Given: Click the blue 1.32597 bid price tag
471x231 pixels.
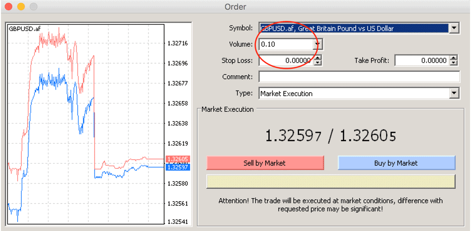Looking at the screenshot, I should pyautogui.click(x=177, y=167).
